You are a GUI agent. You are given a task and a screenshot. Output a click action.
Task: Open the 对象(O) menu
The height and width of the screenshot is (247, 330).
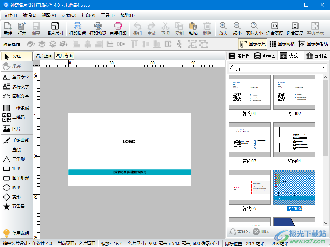pos(69,15)
